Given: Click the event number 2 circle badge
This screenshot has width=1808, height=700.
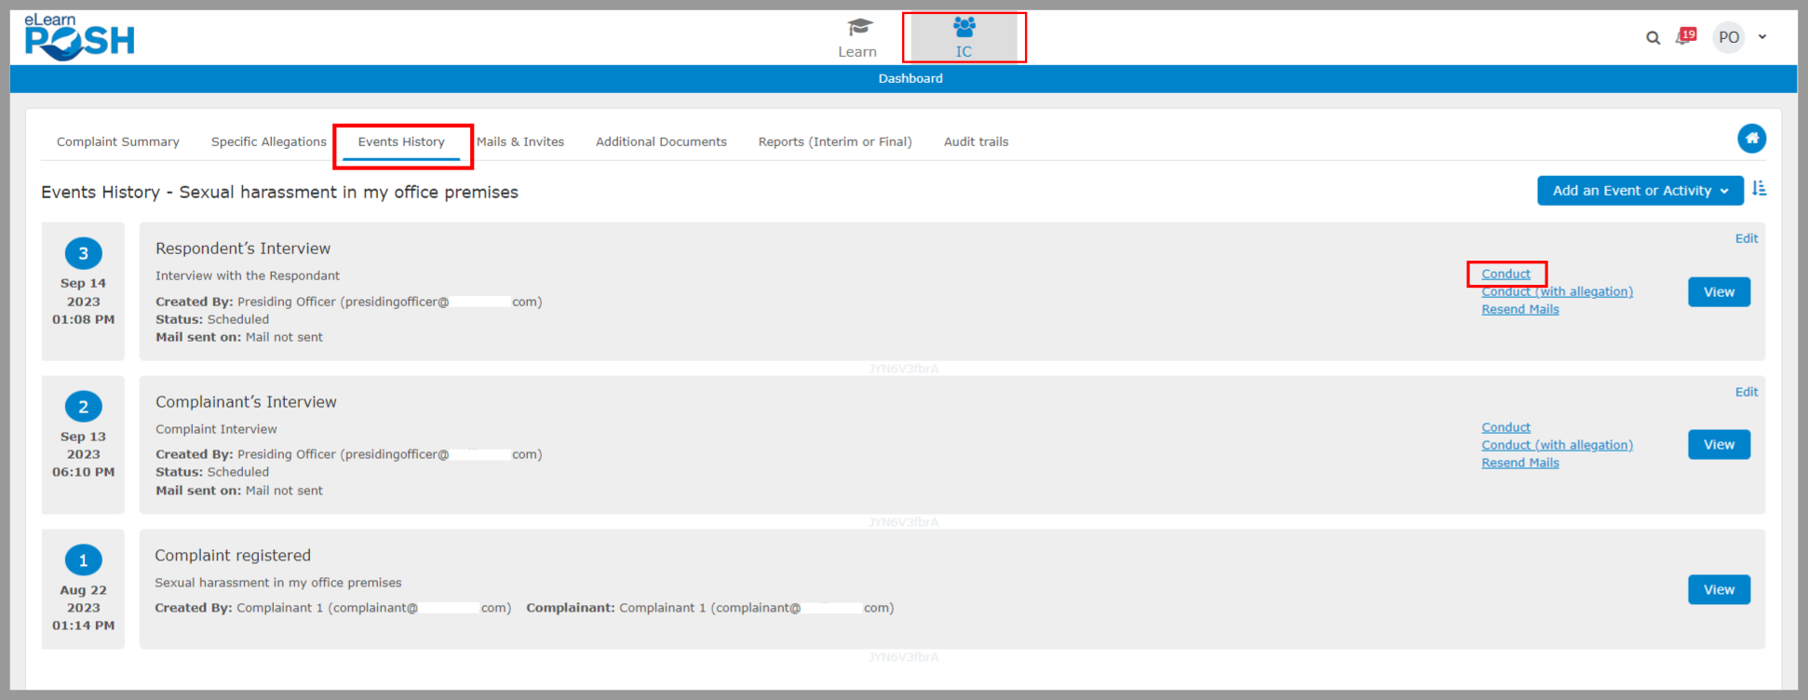Looking at the screenshot, I should pos(83,407).
